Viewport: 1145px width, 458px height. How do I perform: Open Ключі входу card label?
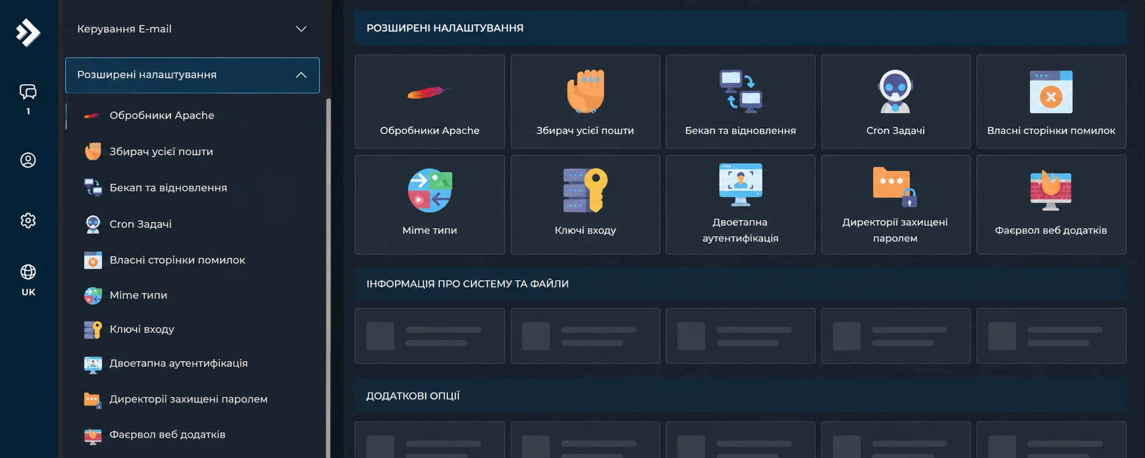585,230
